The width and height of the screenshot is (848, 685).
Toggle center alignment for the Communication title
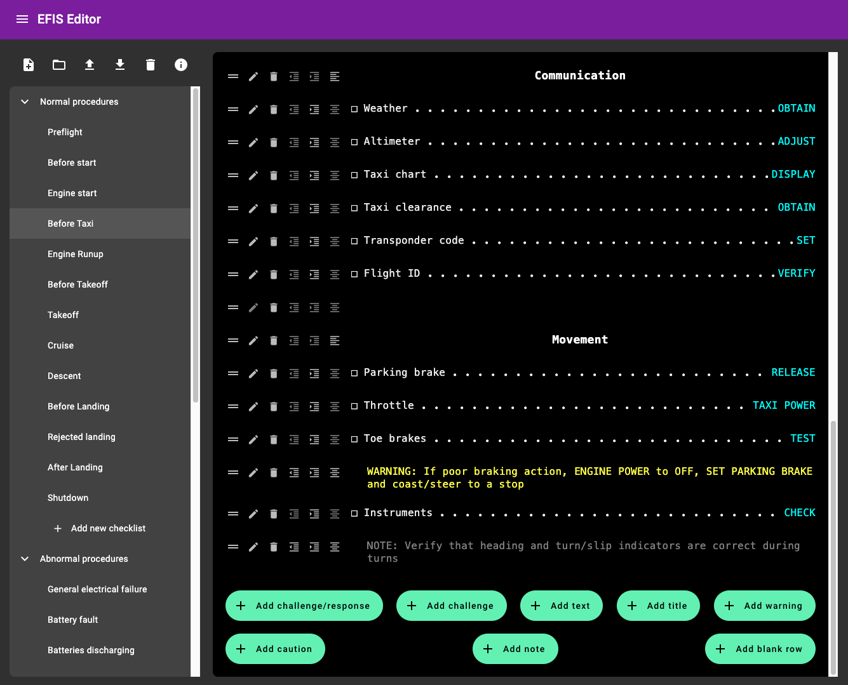tap(335, 76)
